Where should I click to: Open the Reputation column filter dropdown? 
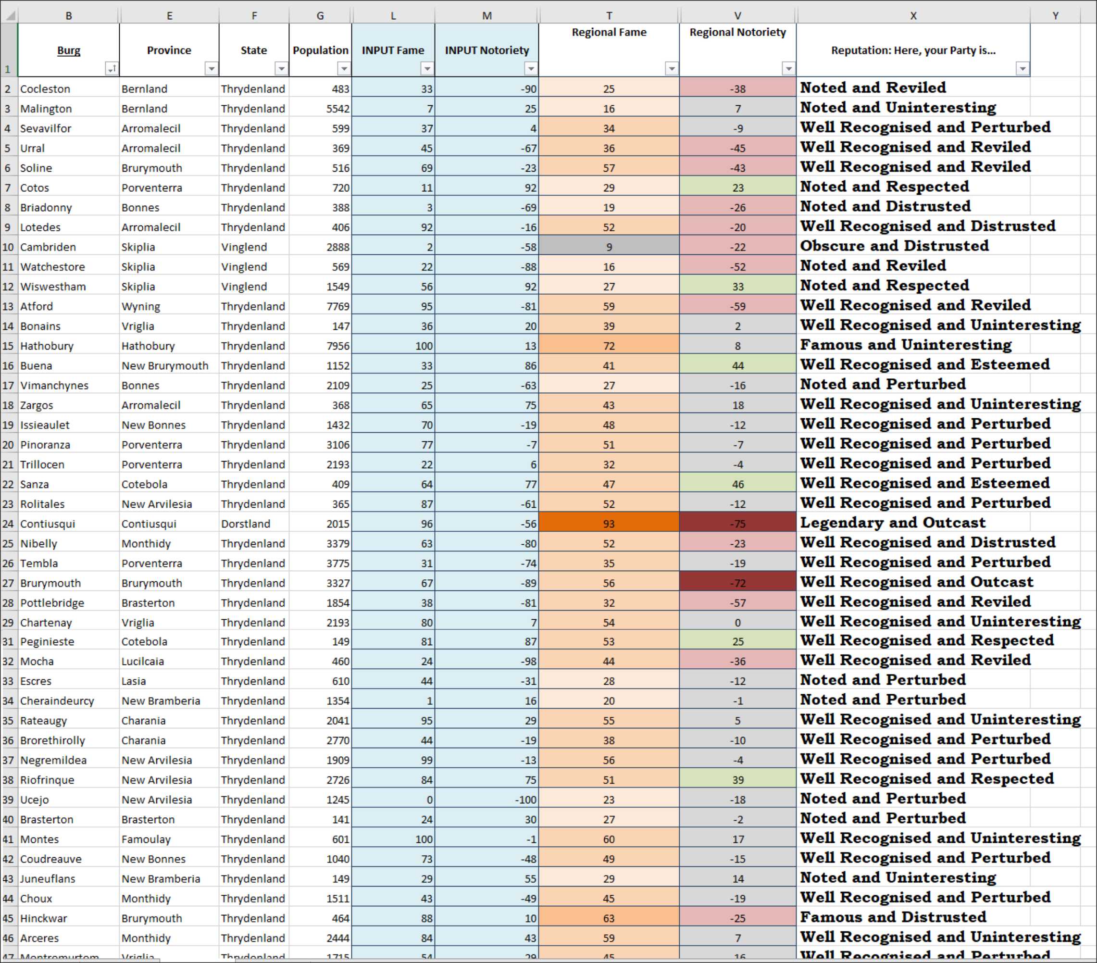(x=1022, y=69)
